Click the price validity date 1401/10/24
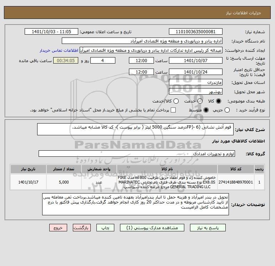275x266 pixels. coord(196,72)
